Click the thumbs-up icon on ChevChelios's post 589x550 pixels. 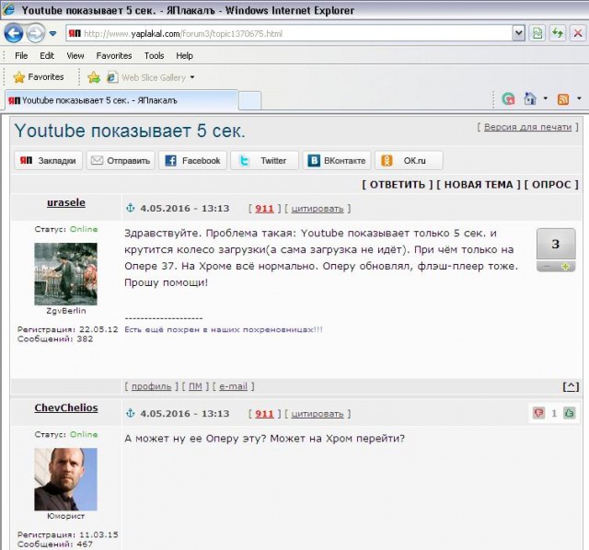click(x=570, y=414)
